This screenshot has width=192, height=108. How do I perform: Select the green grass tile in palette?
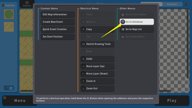(x=9, y=14)
